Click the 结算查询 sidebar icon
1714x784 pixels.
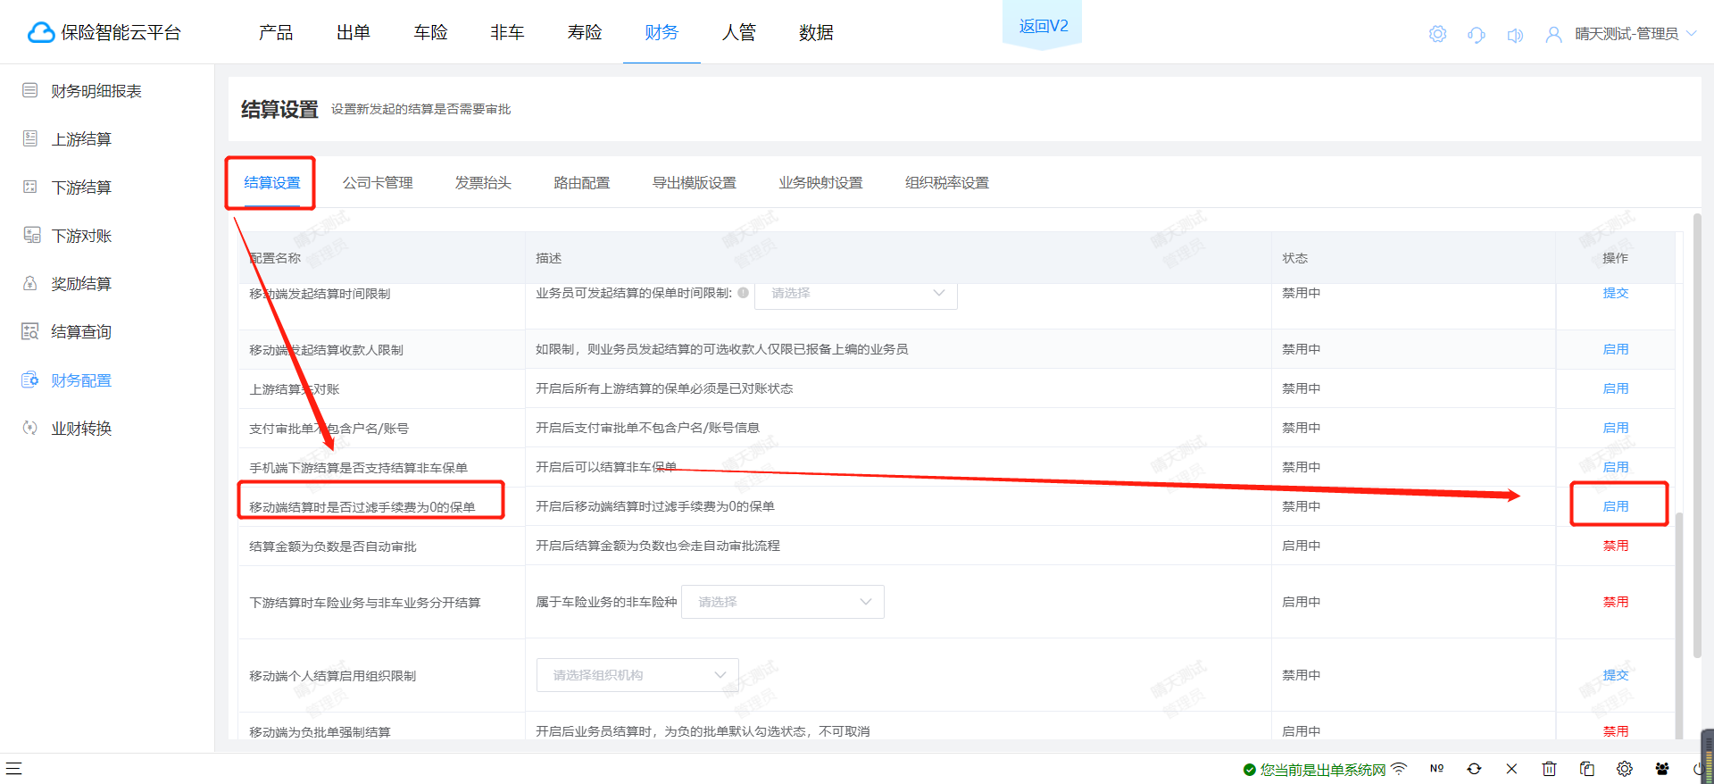point(30,331)
